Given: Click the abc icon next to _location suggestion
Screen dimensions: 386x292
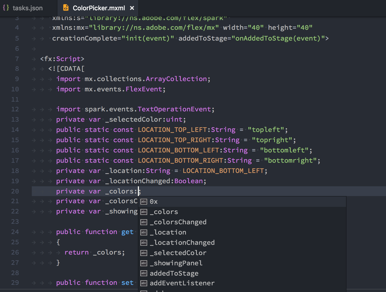Looking at the screenshot, I should click(x=144, y=232).
